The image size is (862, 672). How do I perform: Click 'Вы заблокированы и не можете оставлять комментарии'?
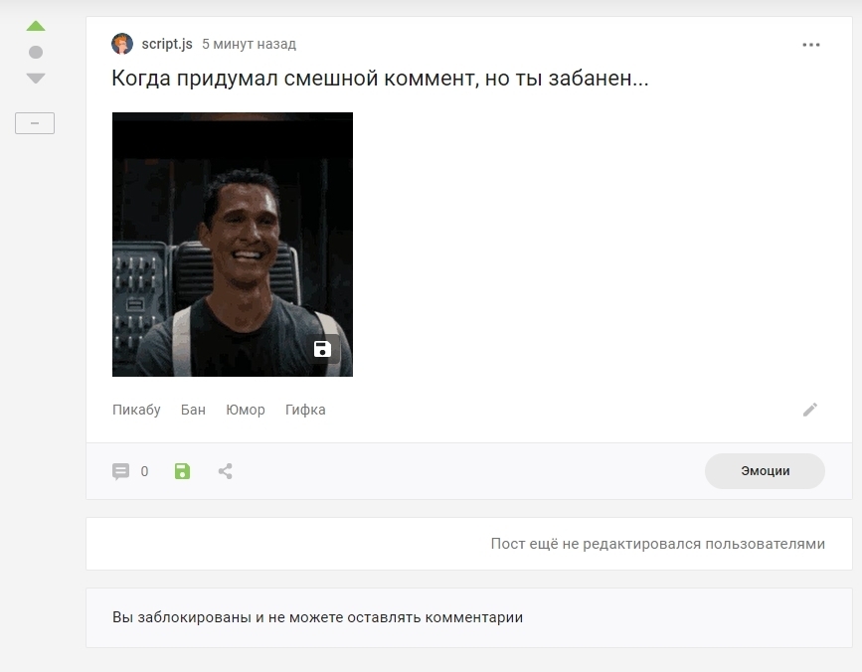[x=317, y=617]
